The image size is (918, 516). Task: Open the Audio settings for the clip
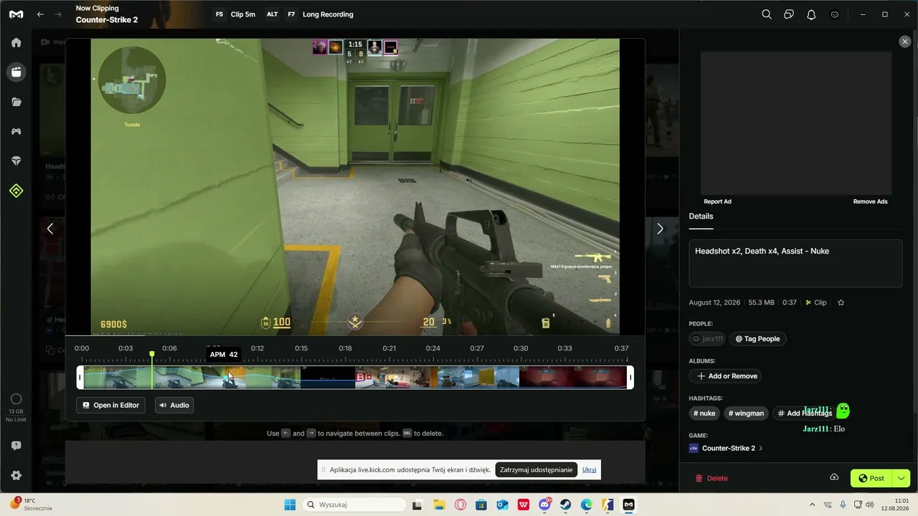pyautogui.click(x=174, y=406)
